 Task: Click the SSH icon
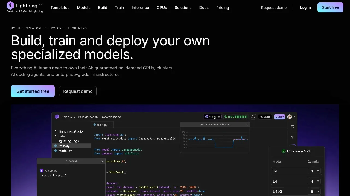tap(253, 117)
